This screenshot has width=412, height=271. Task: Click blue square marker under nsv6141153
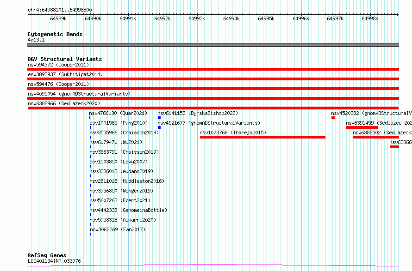[x=159, y=118]
